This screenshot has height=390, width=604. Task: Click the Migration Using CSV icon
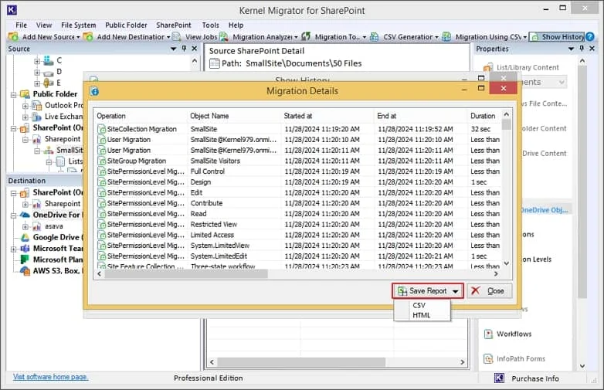(446, 36)
